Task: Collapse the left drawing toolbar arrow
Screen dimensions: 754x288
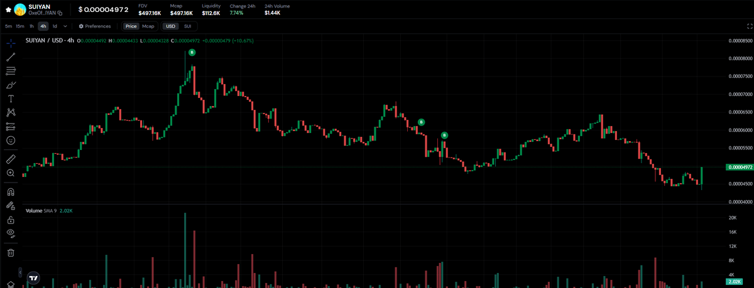Action: (20, 274)
